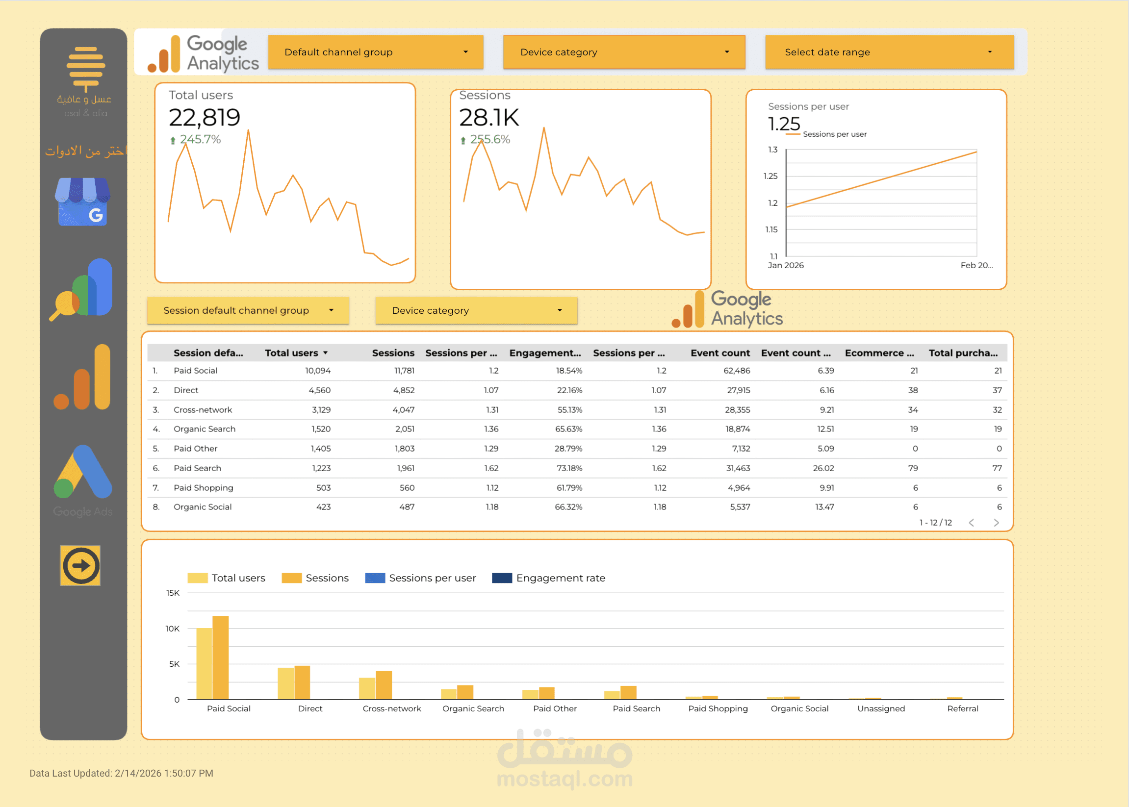This screenshot has height=807, width=1130.
Task: Click the Google Business Profile store icon
Action: pyautogui.click(x=82, y=202)
